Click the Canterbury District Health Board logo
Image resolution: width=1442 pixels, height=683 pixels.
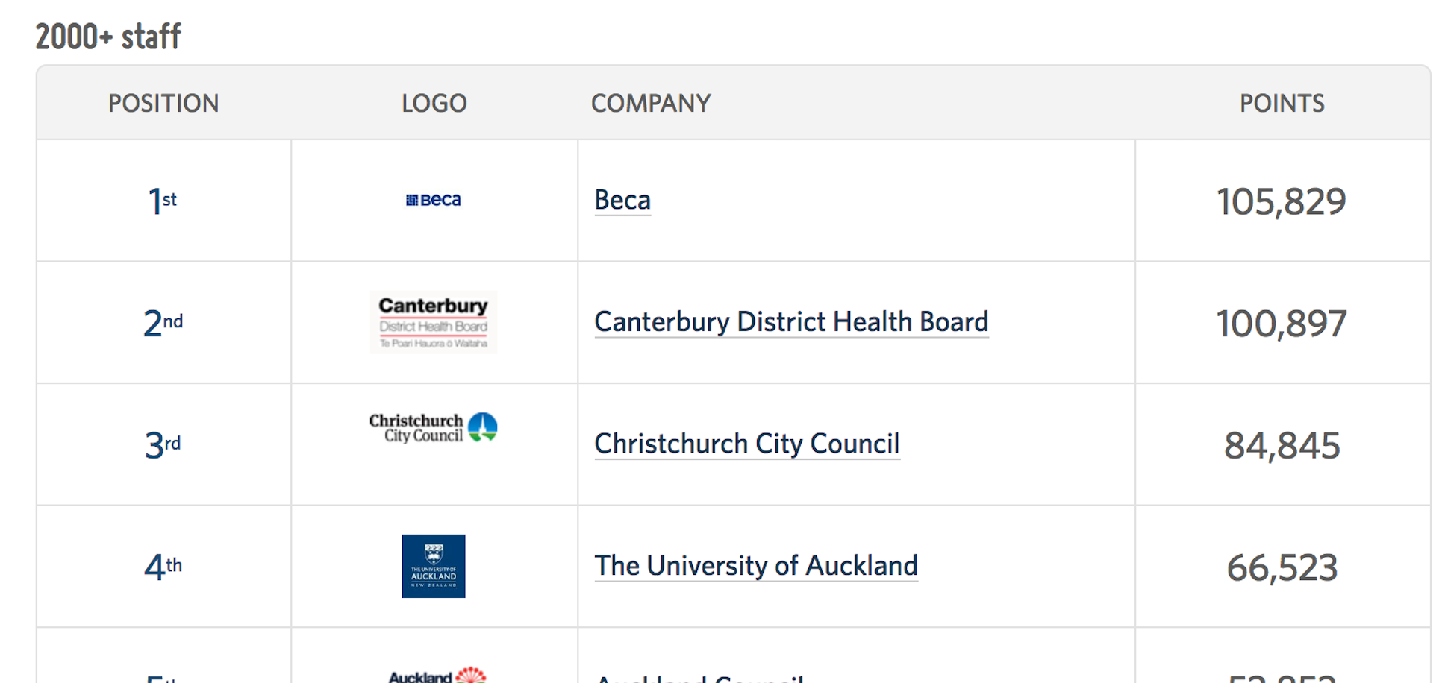433,322
